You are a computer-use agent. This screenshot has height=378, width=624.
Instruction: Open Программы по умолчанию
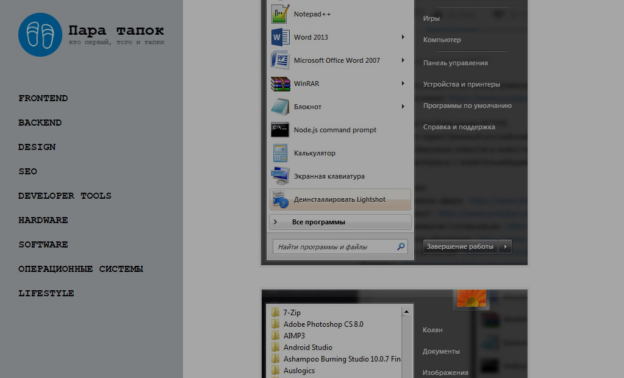point(467,105)
